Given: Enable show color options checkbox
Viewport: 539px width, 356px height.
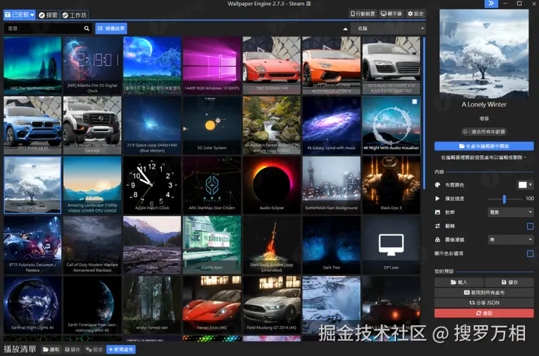Looking at the screenshot, I should [x=530, y=254].
